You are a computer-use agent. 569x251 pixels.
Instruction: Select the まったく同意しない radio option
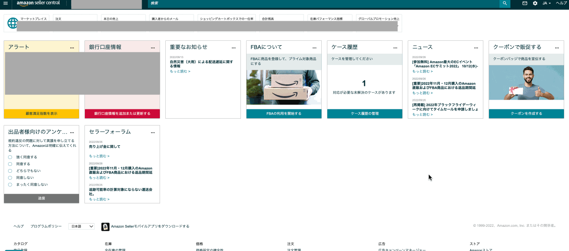coord(10,184)
